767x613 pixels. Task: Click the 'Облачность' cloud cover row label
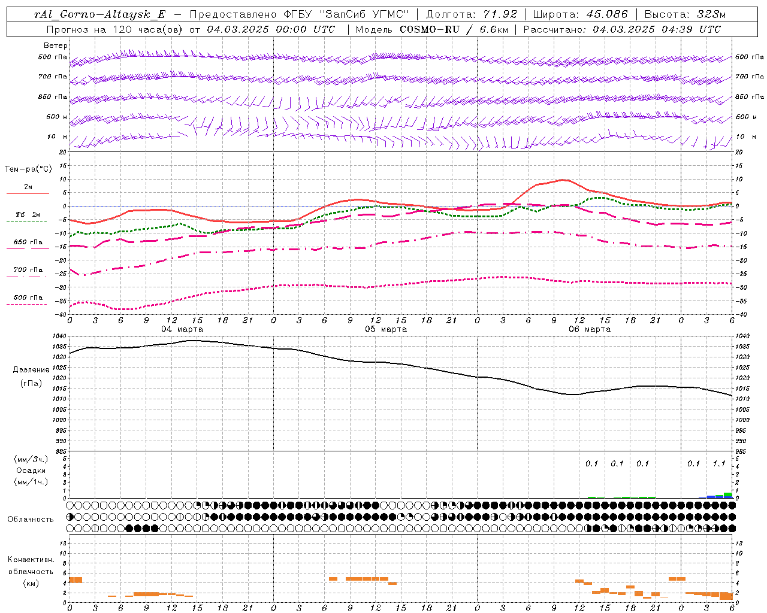pos(31,520)
